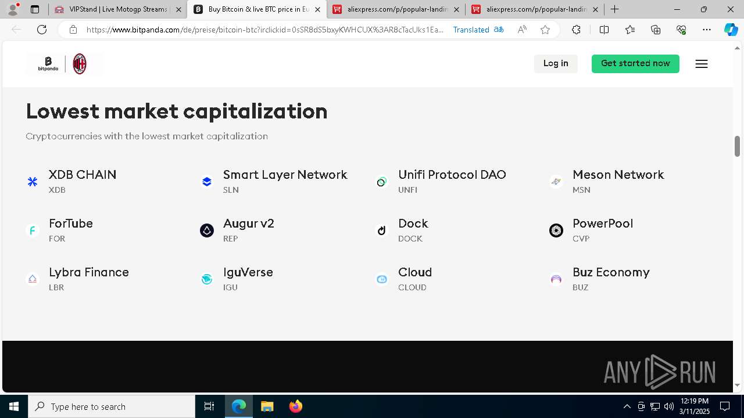Open the volume control in tray
The width and height of the screenshot is (744, 418).
tap(668, 406)
